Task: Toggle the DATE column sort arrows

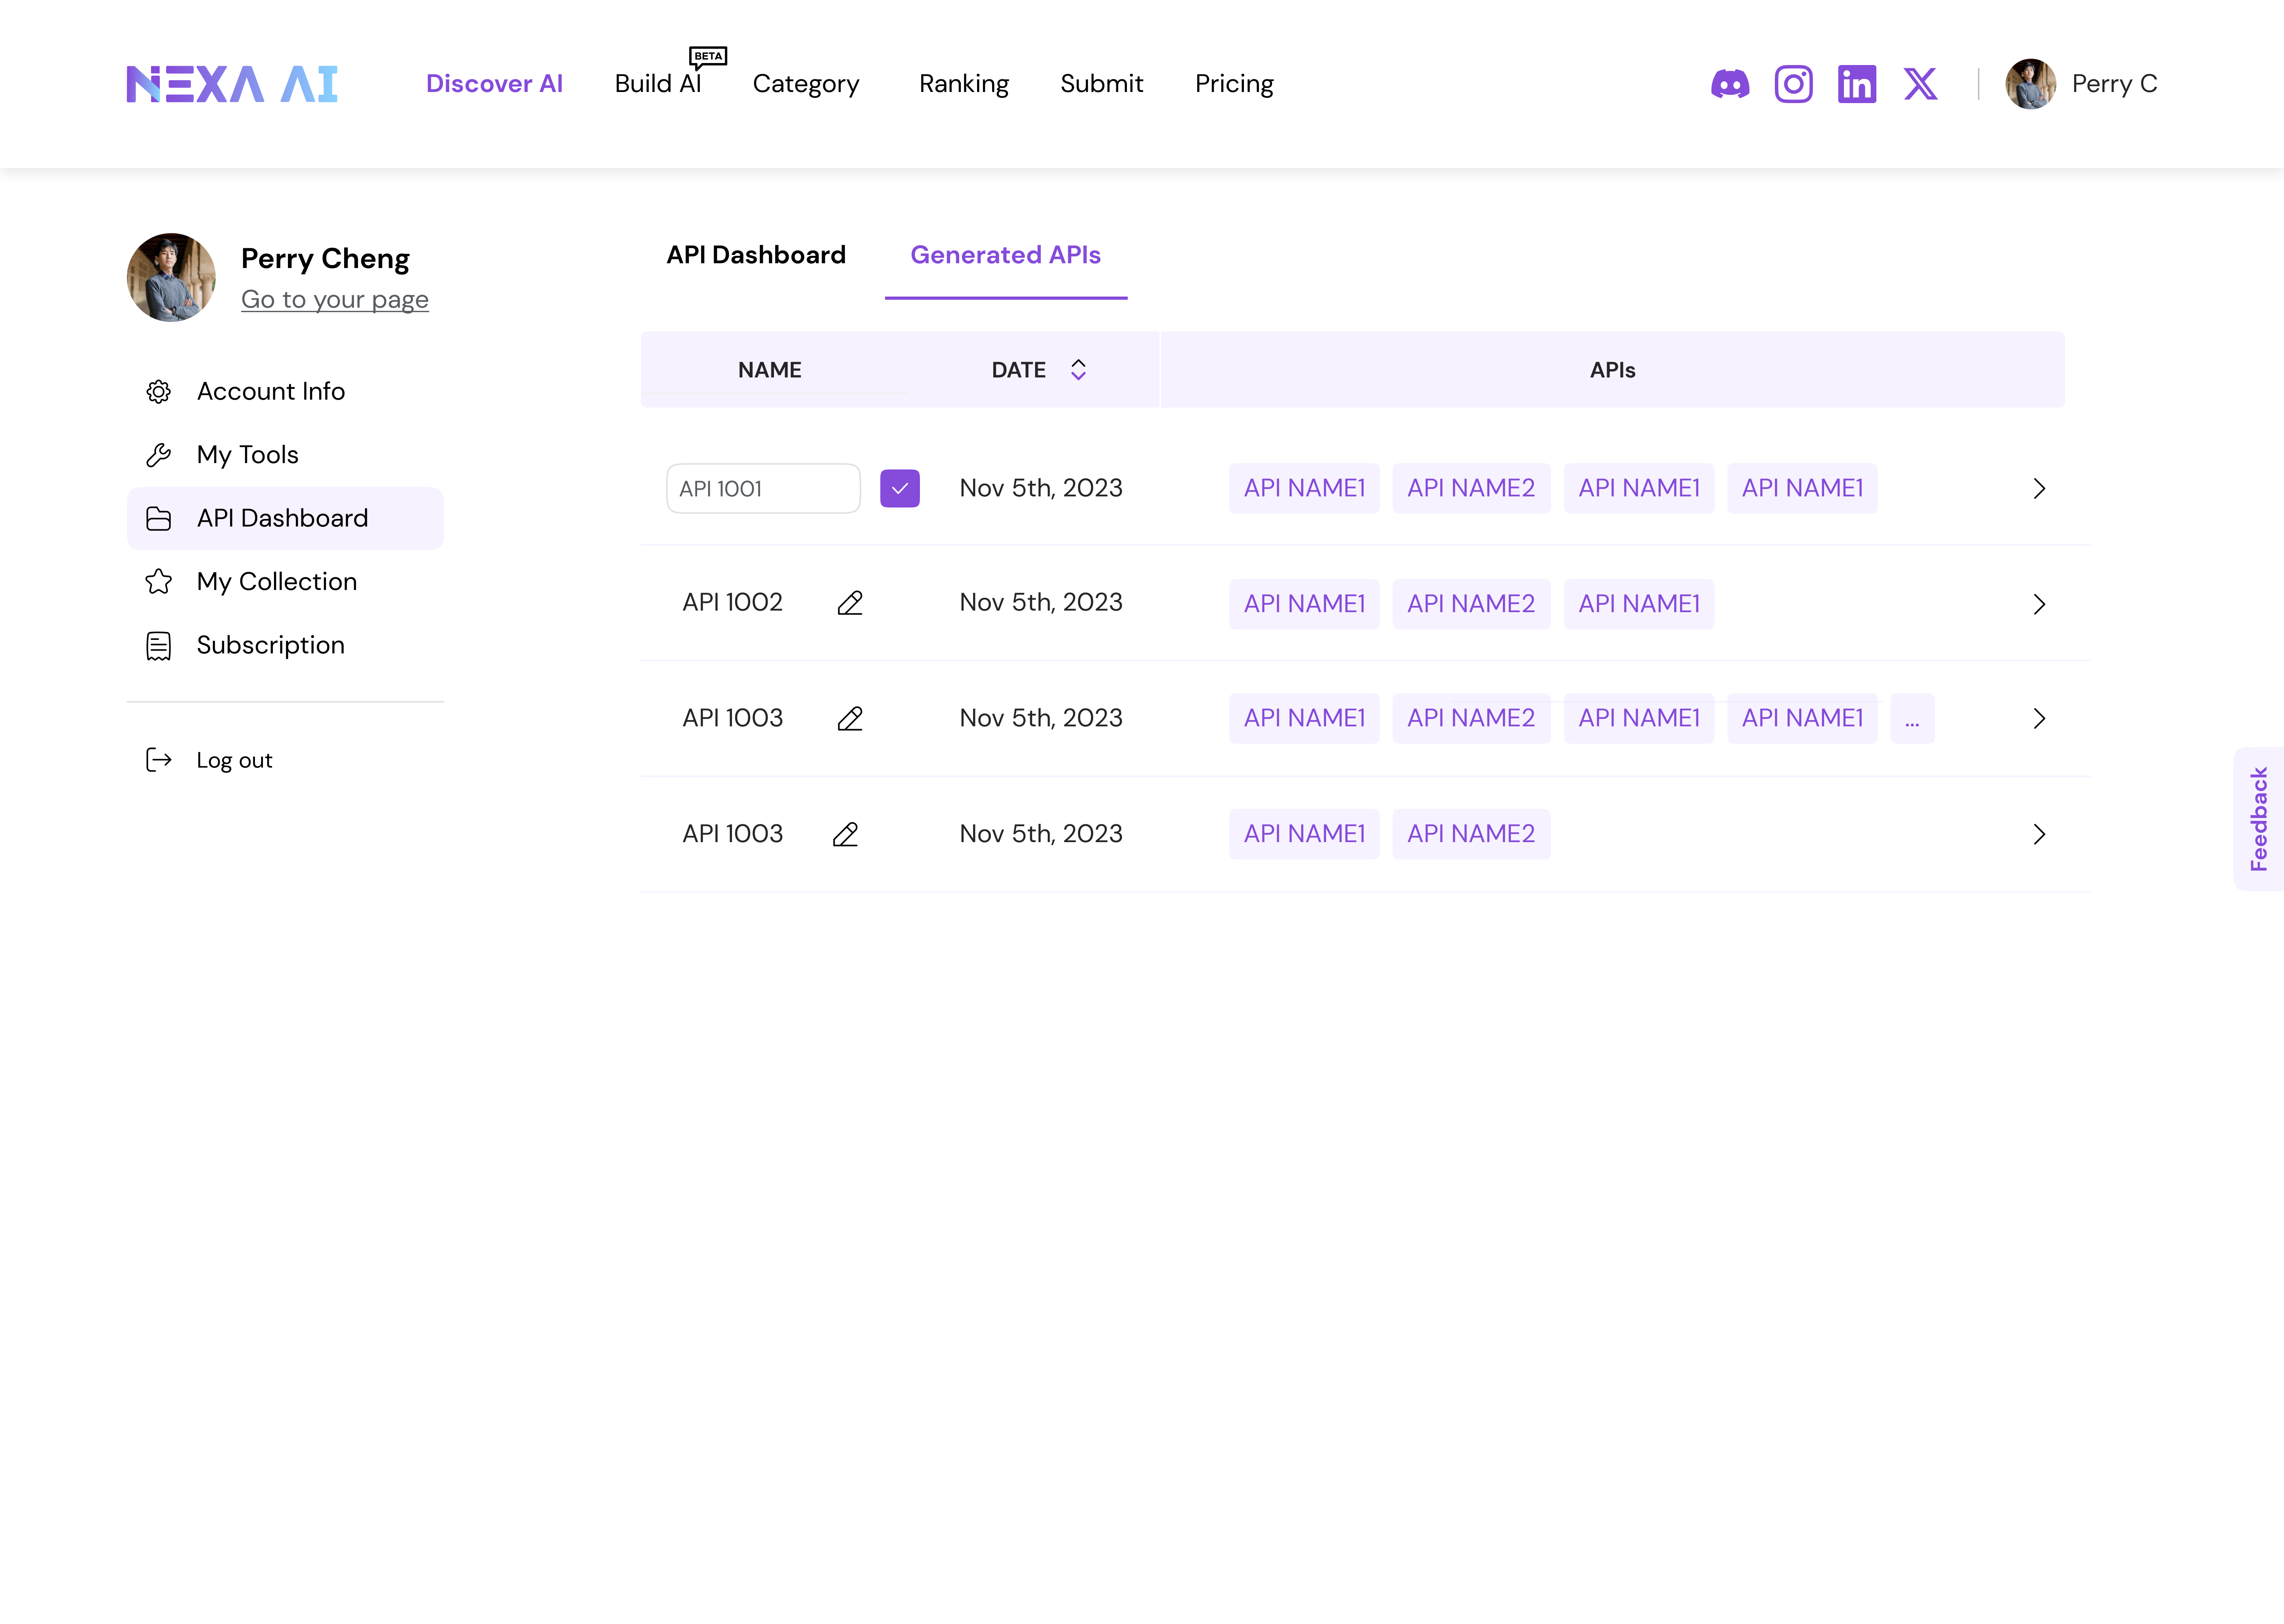Action: point(1078,370)
